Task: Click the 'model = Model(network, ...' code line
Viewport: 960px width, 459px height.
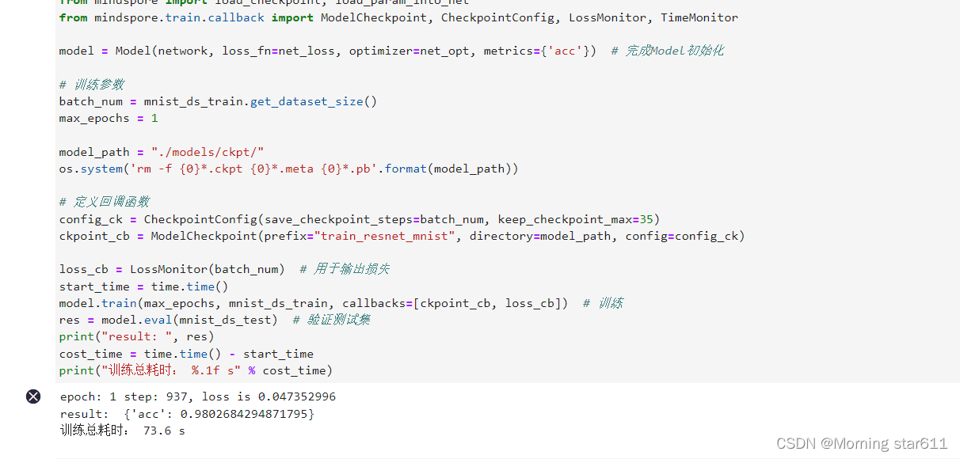Action: tap(391, 51)
